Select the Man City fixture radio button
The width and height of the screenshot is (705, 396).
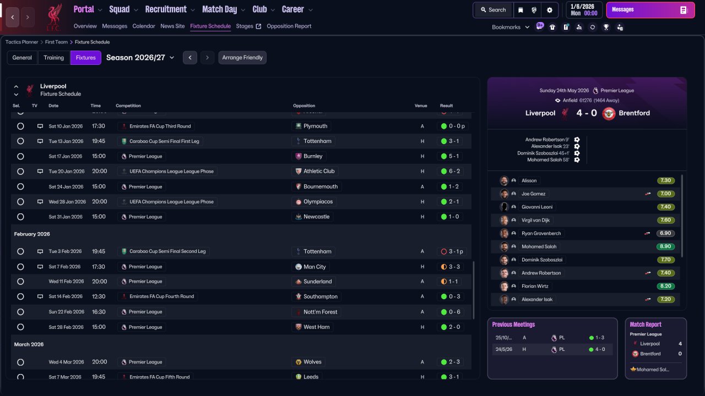click(20, 267)
